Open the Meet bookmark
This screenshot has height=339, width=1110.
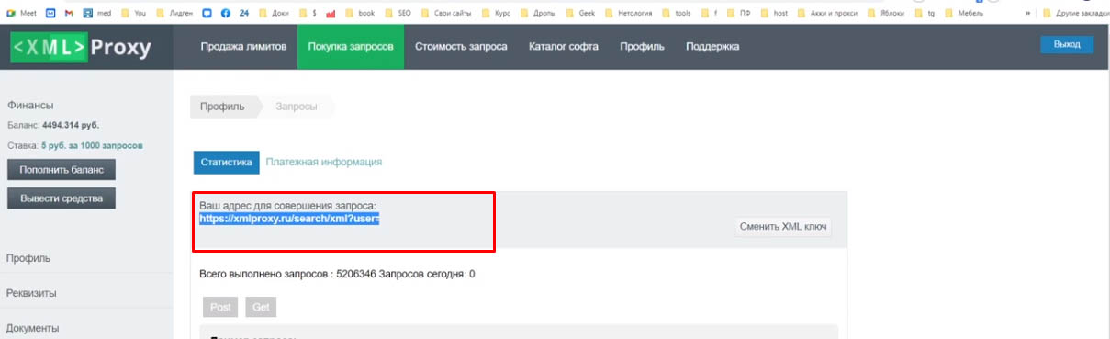point(22,14)
